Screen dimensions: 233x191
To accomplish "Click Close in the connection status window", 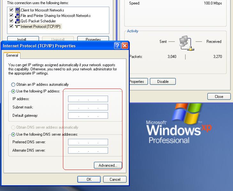I will click(219, 97).
